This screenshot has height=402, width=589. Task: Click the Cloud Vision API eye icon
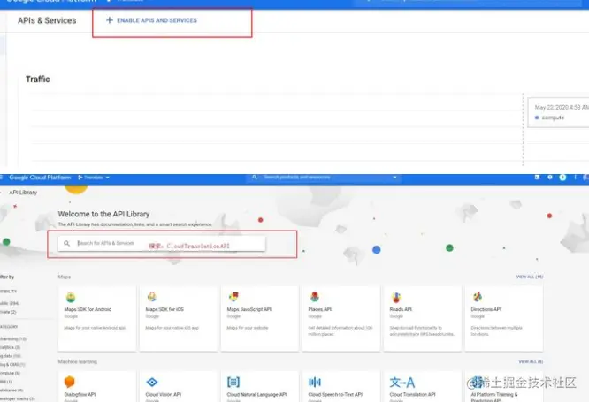152,382
